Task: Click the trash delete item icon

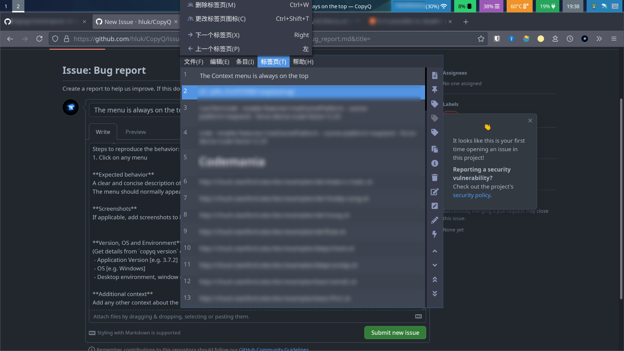Action: [x=435, y=177]
